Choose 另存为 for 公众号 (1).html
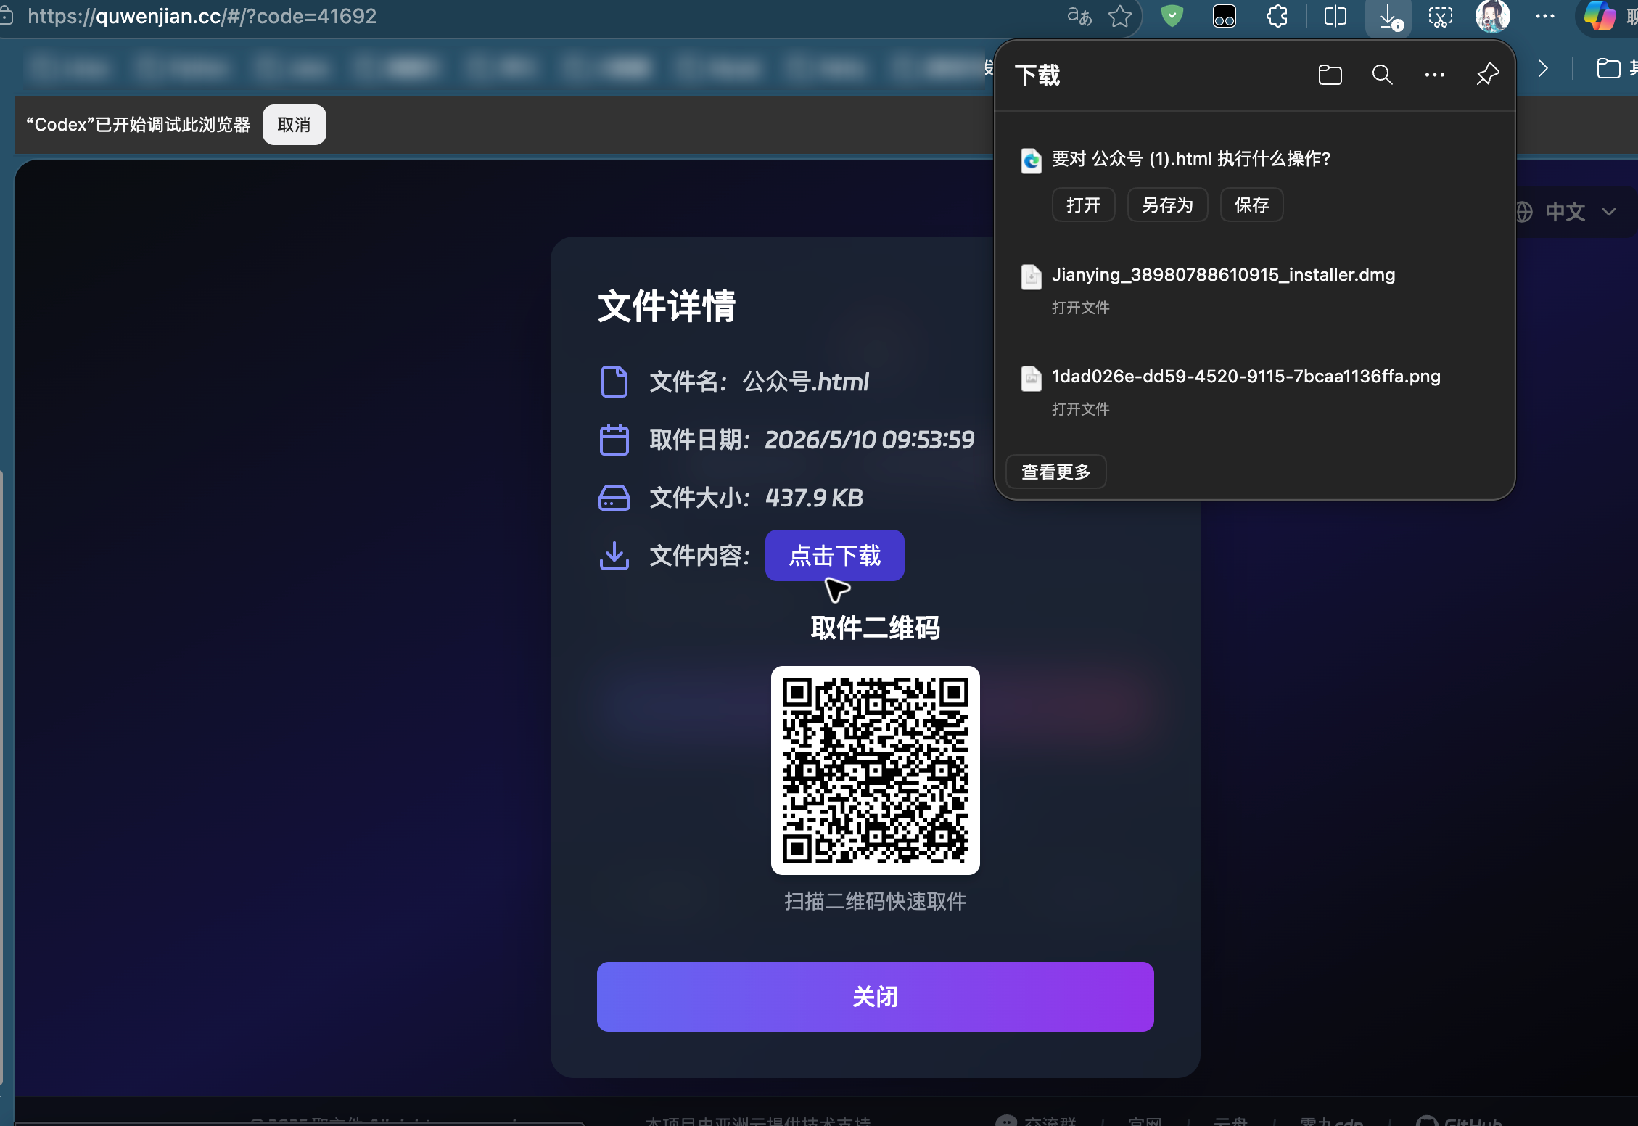Viewport: 1638px width, 1126px height. (1167, 205)
